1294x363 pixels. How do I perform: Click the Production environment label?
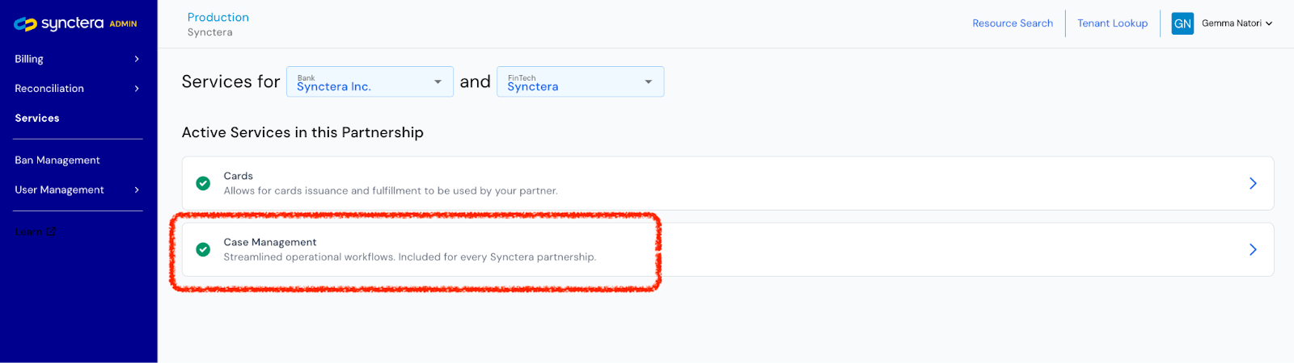tap(218, 17)
